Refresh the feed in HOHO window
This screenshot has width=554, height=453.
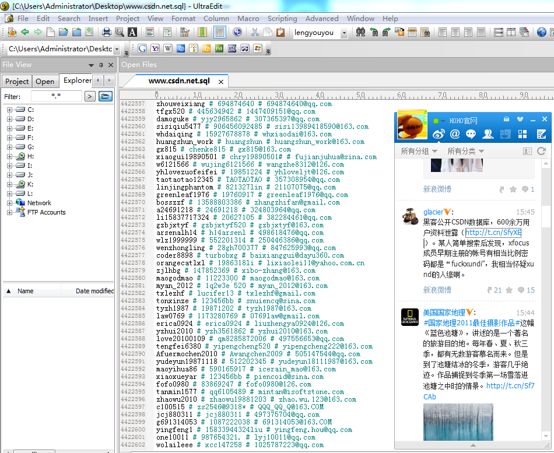541,151
